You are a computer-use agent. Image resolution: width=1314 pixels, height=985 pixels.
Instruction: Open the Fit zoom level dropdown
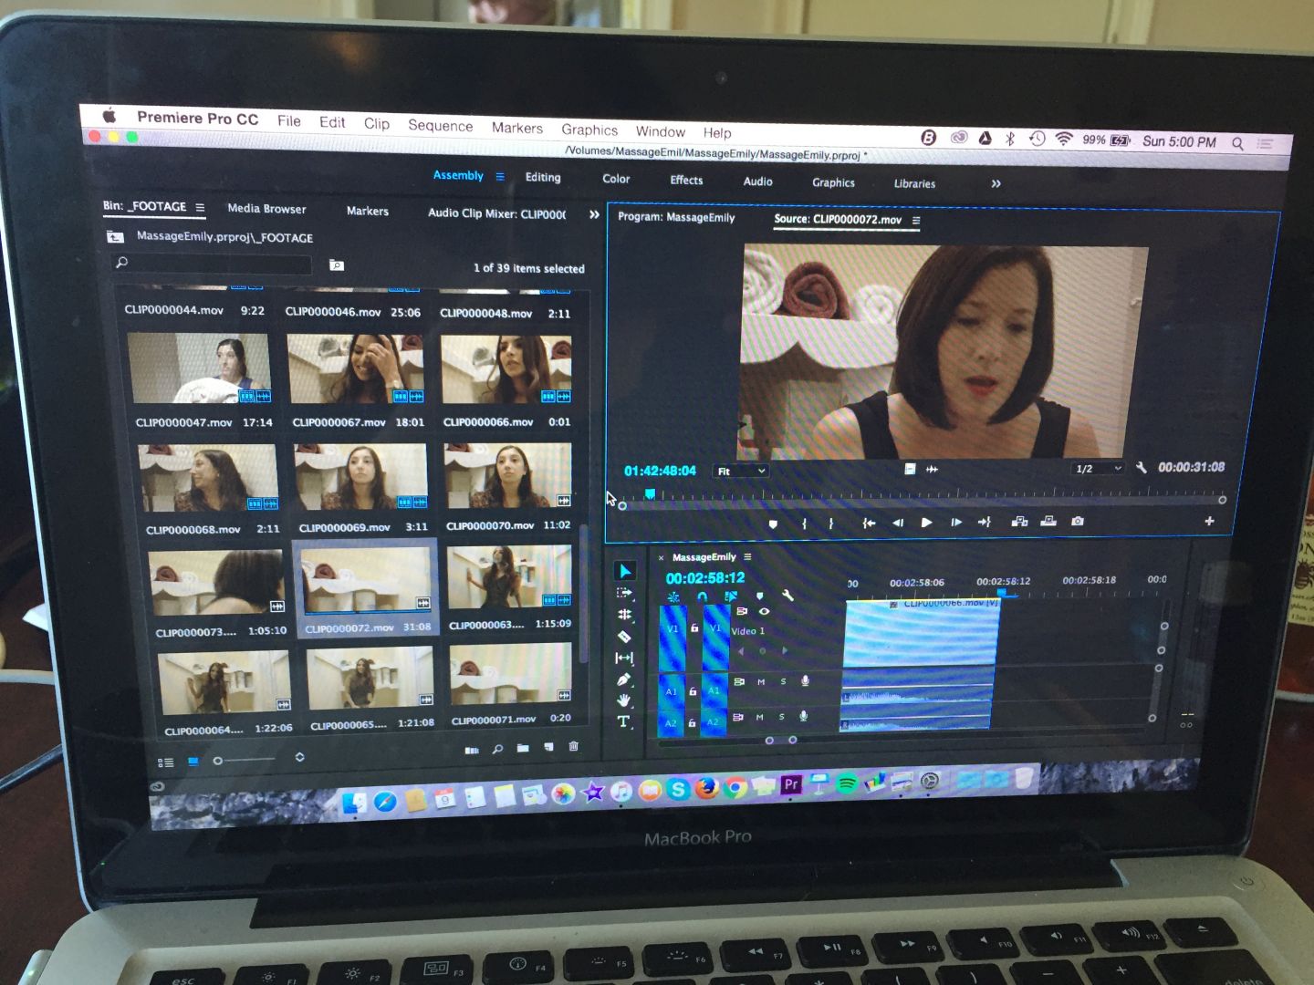point(741,471)
